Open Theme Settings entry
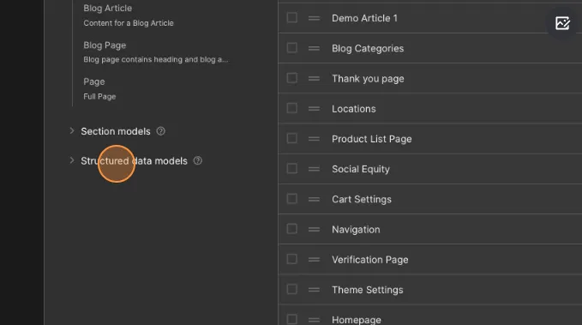This screenshot has width=582, height=325. click(x=368, y=290)
